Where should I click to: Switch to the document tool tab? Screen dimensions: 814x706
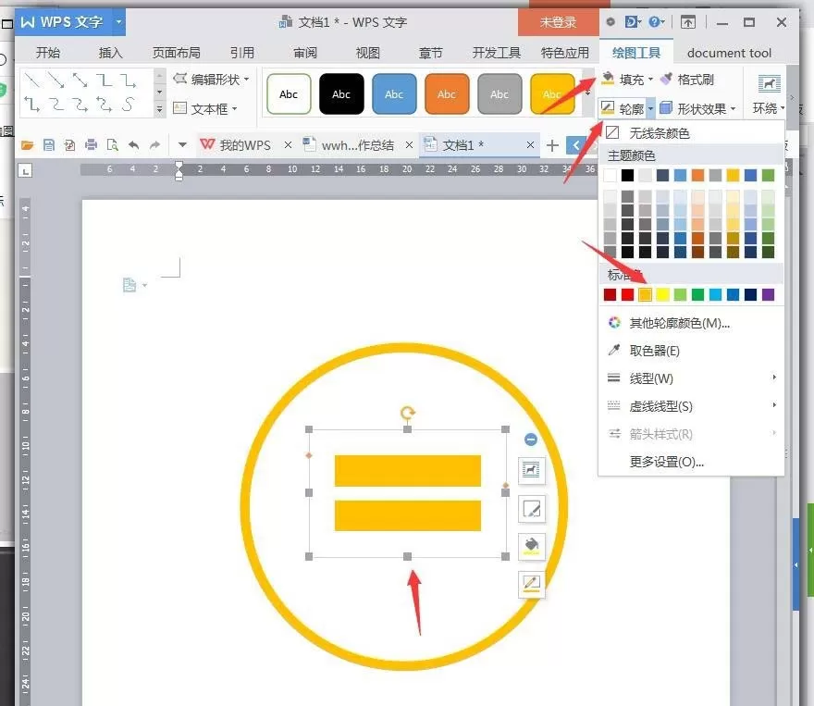729,53
